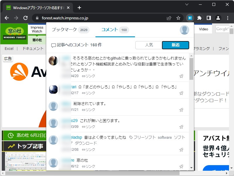Image resolution: width=234 pixels, height=176 pixels.
Task: Open リンク of これが無いと困ります comment
Action: click(x=88, y=127)
